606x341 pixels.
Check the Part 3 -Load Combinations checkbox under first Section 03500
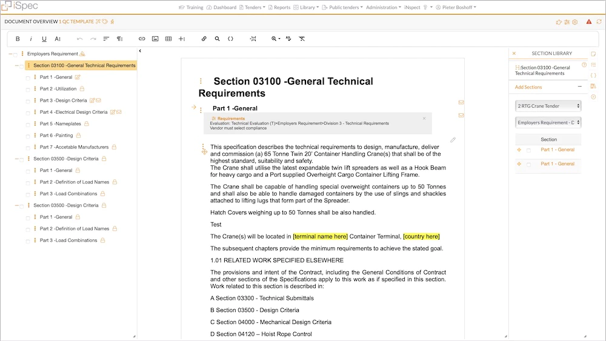[28, 194]
